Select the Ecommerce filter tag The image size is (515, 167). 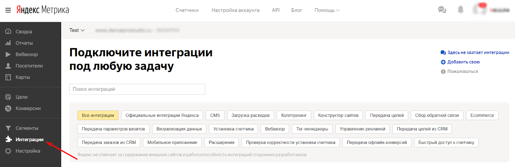[482, 115]
